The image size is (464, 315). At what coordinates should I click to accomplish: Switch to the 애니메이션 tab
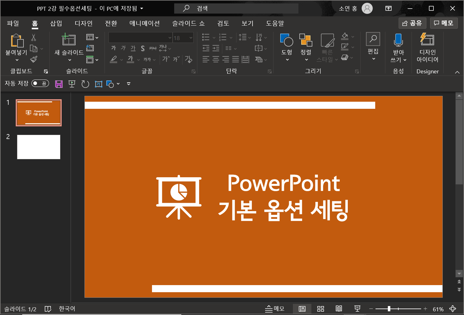pyautogui.click(x=145, y=23)
